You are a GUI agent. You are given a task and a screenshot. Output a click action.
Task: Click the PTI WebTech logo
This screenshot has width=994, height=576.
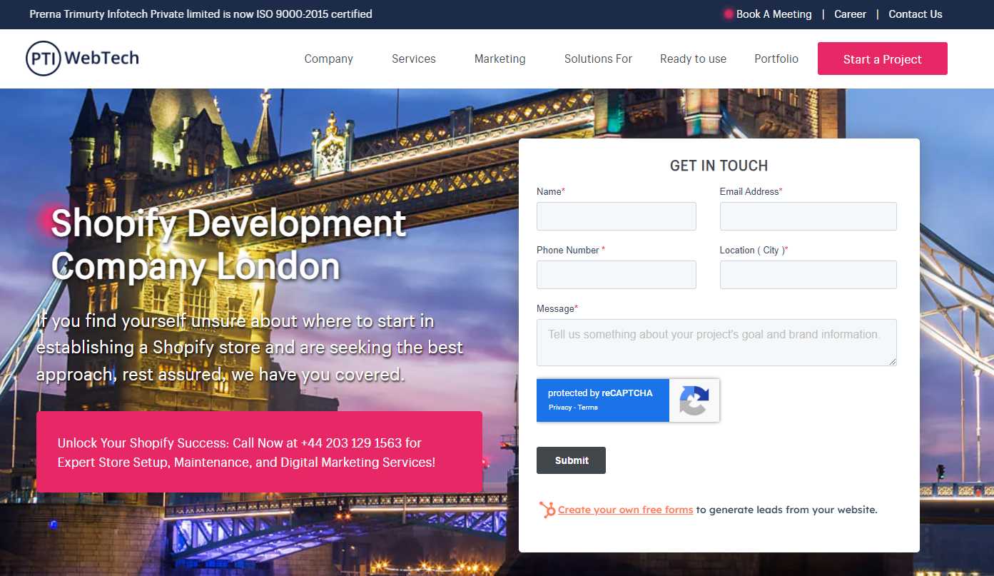click(x=82, y=59)
